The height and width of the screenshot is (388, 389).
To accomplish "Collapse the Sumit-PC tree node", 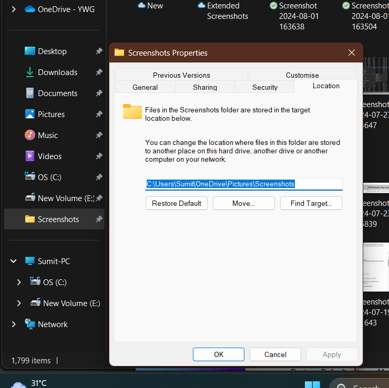I will click(14, 261).
